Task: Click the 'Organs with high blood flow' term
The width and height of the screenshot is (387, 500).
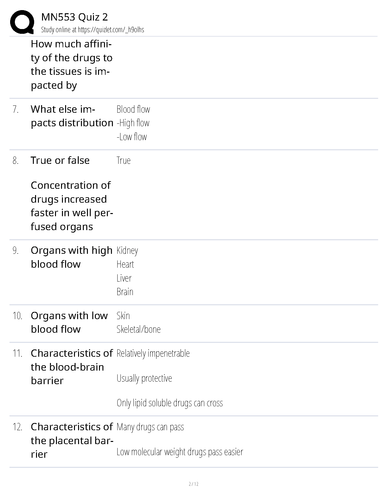Action: [71, 257]
